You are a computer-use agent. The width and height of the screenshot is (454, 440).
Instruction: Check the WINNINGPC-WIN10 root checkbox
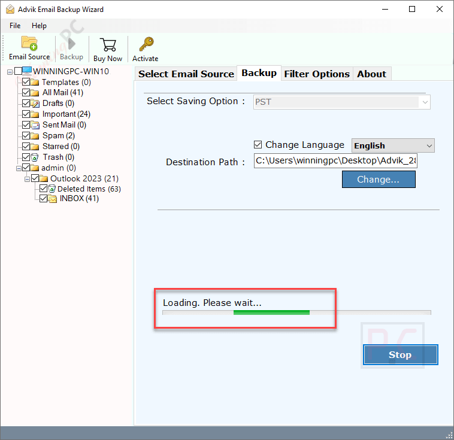[18, 71]
